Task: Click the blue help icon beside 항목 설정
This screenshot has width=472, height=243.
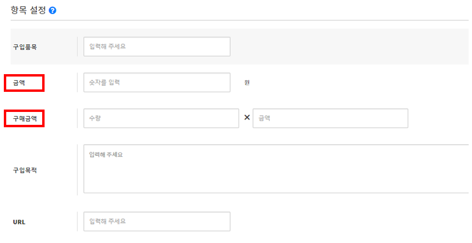Action: [53, 10]
